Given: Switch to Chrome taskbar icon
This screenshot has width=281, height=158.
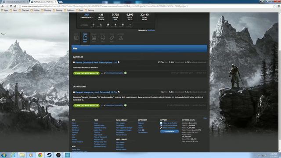Looking at the screenshot, I should 40,155.
